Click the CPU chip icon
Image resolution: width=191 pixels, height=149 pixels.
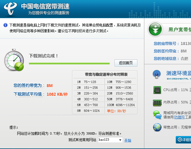point(157,90)
